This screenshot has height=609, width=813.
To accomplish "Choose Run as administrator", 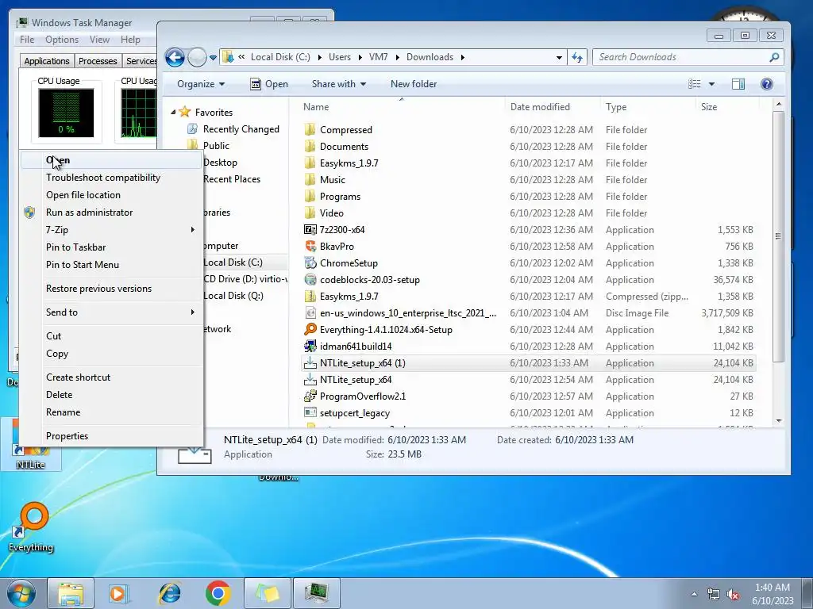I will point(111,213).
